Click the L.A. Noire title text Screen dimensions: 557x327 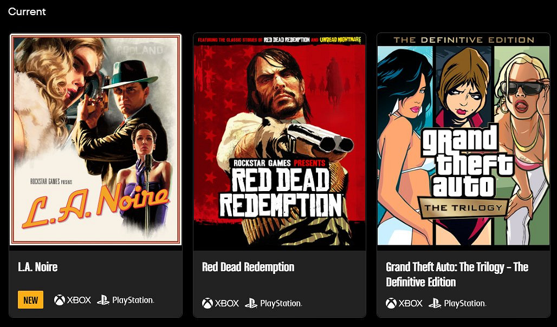click(x=37, y=267)
